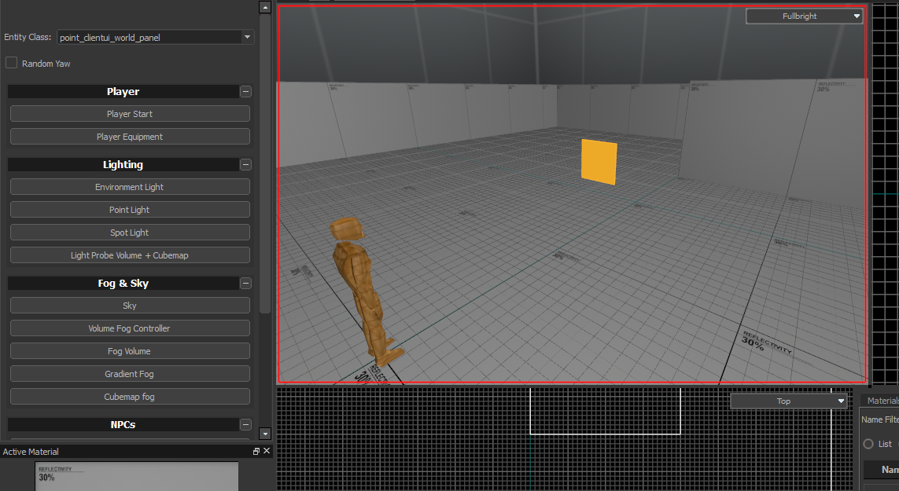Select the orange world panel in viewport
This screenshot has height=491, width=899.
599,162
